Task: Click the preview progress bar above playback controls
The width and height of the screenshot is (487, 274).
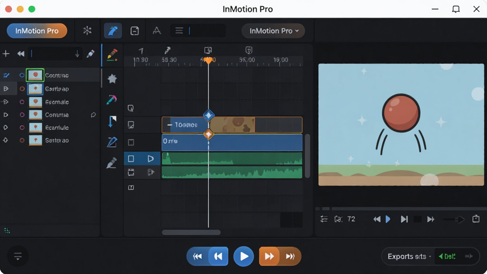Action: (x=401, y=209)
